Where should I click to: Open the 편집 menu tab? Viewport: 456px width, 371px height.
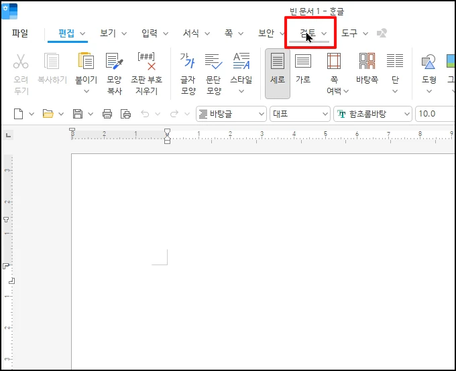coord(68,33)
